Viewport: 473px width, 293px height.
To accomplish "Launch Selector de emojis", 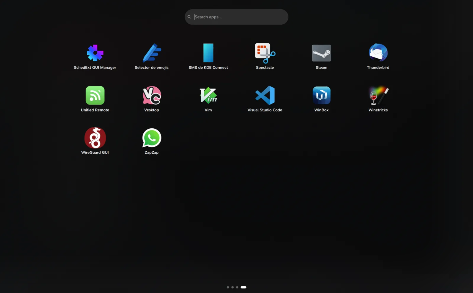I will [152, 53].
